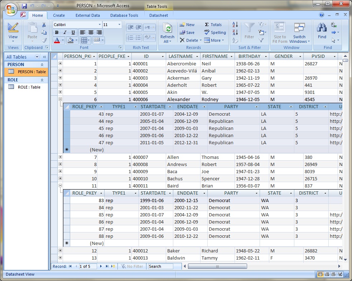352x281 pixels.
Task: Expand subdatasheet for Baldwin row
Action: pos(61,257)
